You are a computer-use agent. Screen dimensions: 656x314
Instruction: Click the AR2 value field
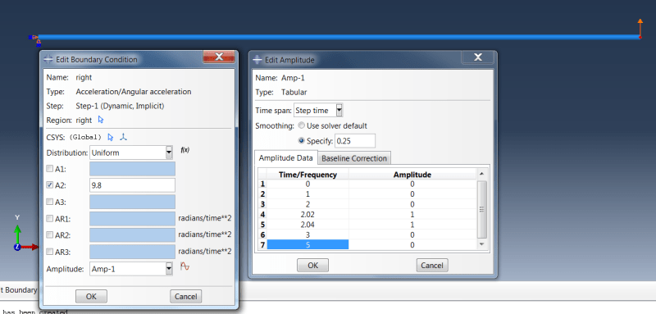[x=132, y=235]
